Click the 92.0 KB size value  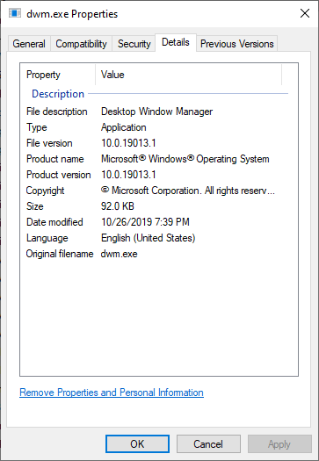pyautogui.click(x=118, y=206)
